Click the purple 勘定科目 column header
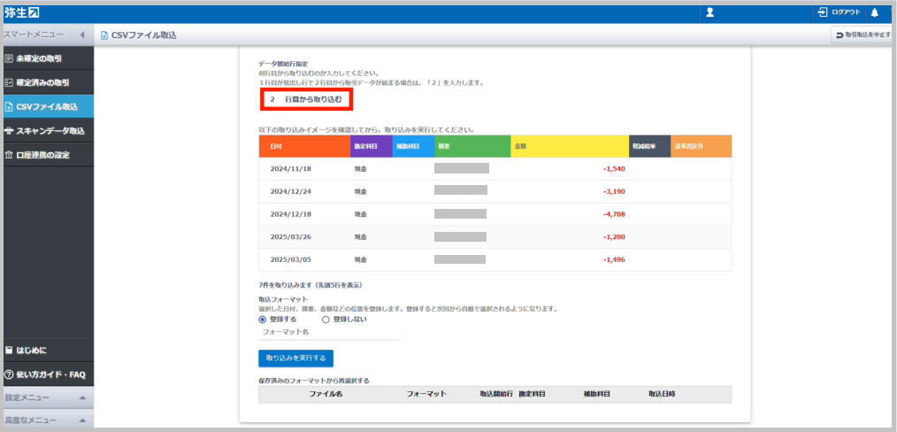897x432 pixels. point(372,146)
